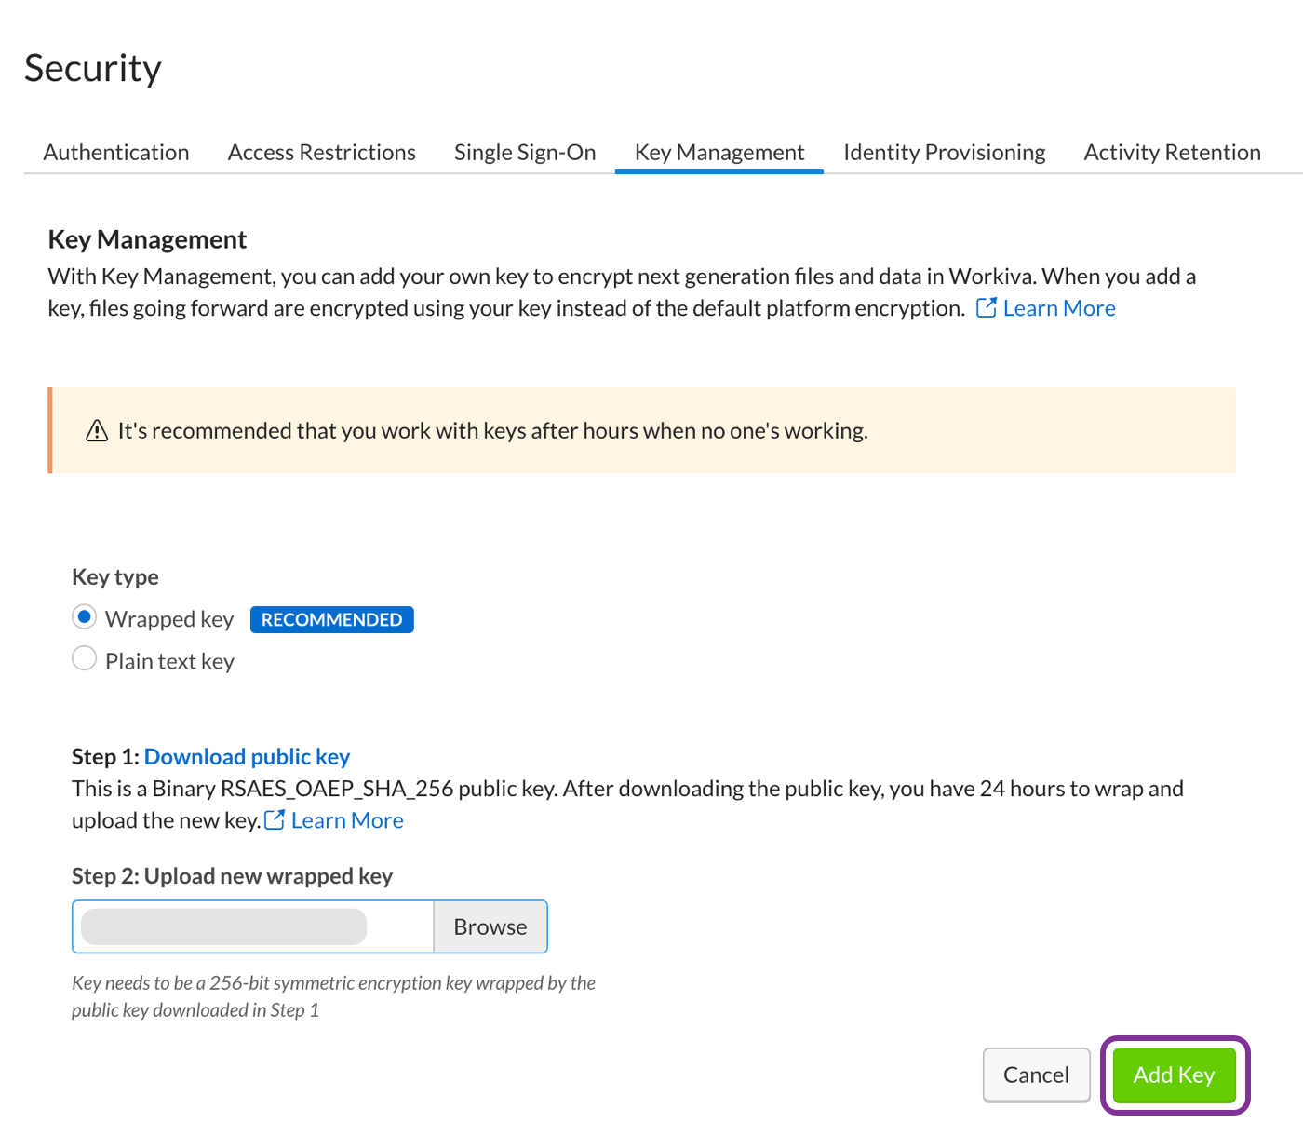Switch to the Access Restrictions tab
1303x1136 pixels.
coord(321,153)
